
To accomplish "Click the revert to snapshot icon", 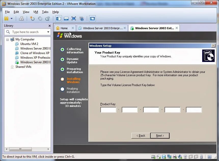I will tap(40, 19).
